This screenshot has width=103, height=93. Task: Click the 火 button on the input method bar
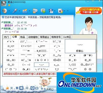[x=11, y=88]
